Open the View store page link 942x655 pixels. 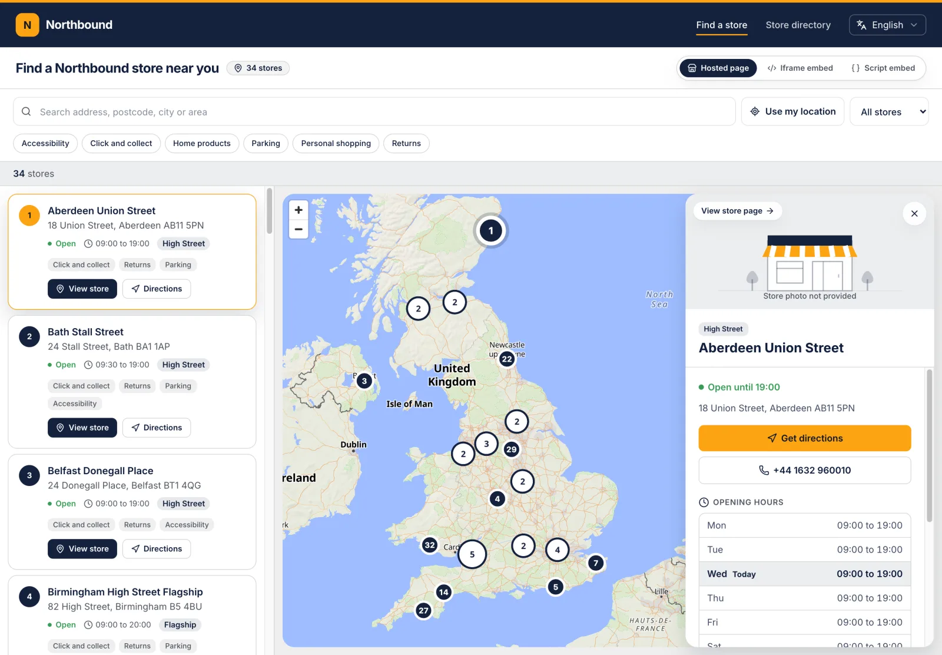point(737,211)
